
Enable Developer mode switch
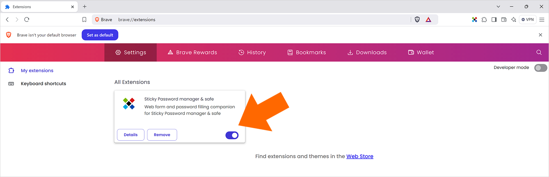541,68
